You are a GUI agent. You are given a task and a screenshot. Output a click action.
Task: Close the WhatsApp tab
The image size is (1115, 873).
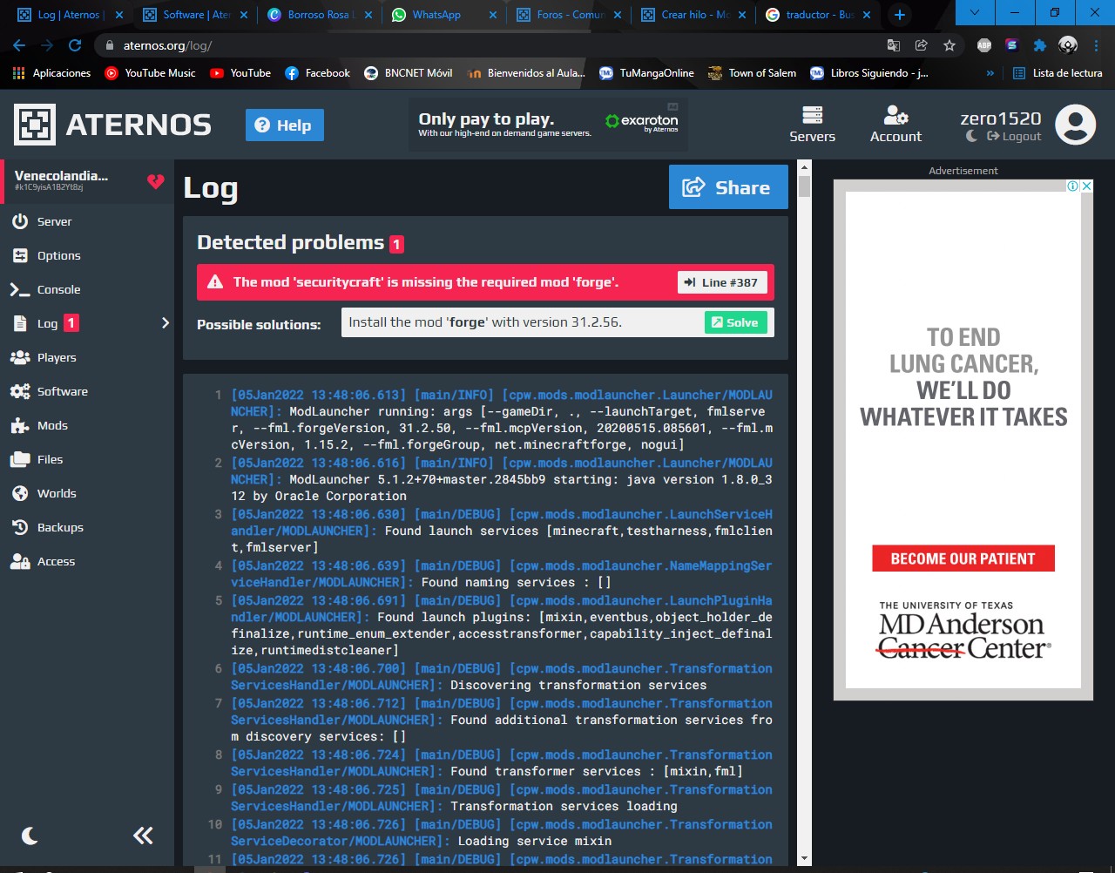coord(493,15)
